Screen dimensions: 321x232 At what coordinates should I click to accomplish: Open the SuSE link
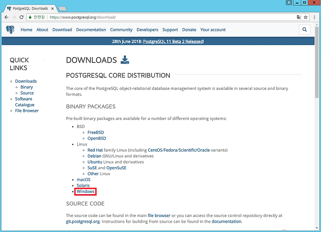(92, 168)
